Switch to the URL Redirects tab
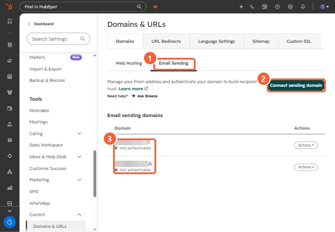The height and width of the screenshot is (232, 335). point(166,41)
